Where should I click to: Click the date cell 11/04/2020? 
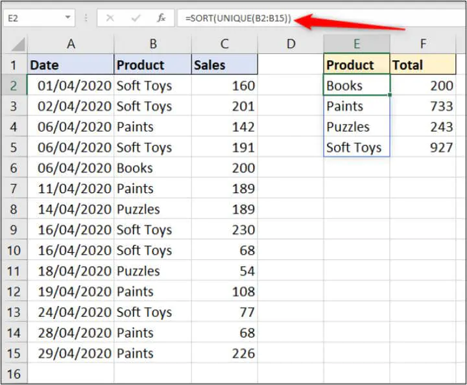pos(71,188)
